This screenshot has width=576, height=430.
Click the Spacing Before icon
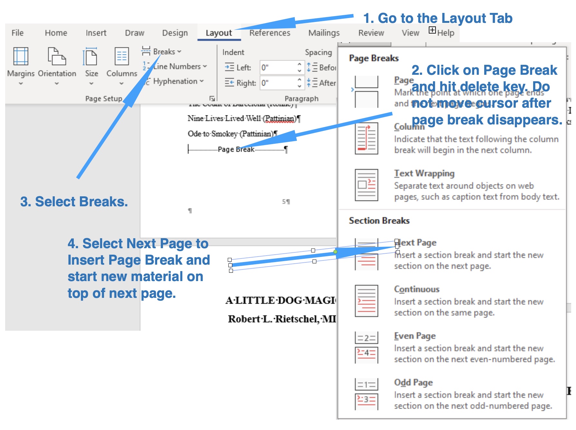coord(312,67)
